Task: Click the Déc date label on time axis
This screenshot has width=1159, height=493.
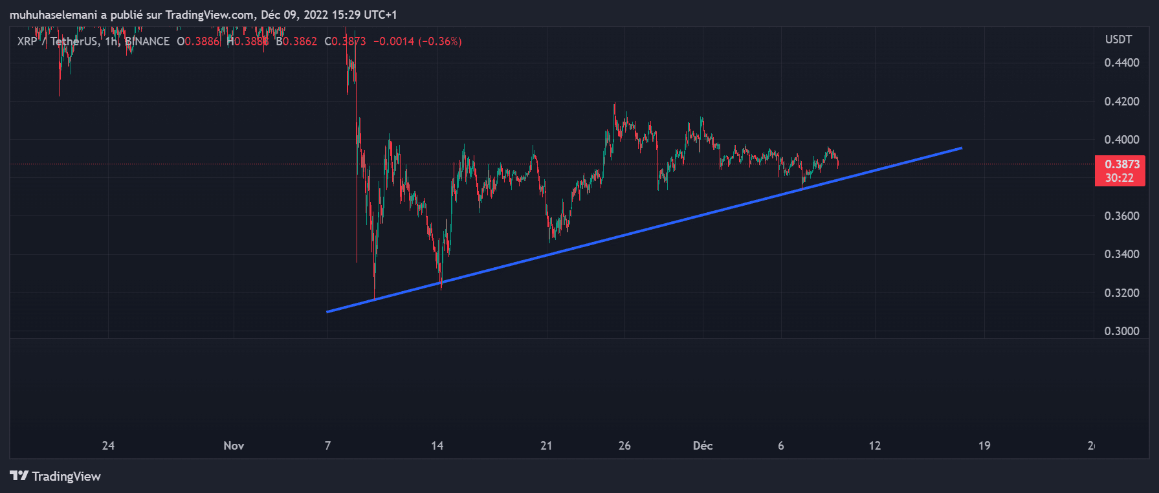Action: click(x=703, y=446)
